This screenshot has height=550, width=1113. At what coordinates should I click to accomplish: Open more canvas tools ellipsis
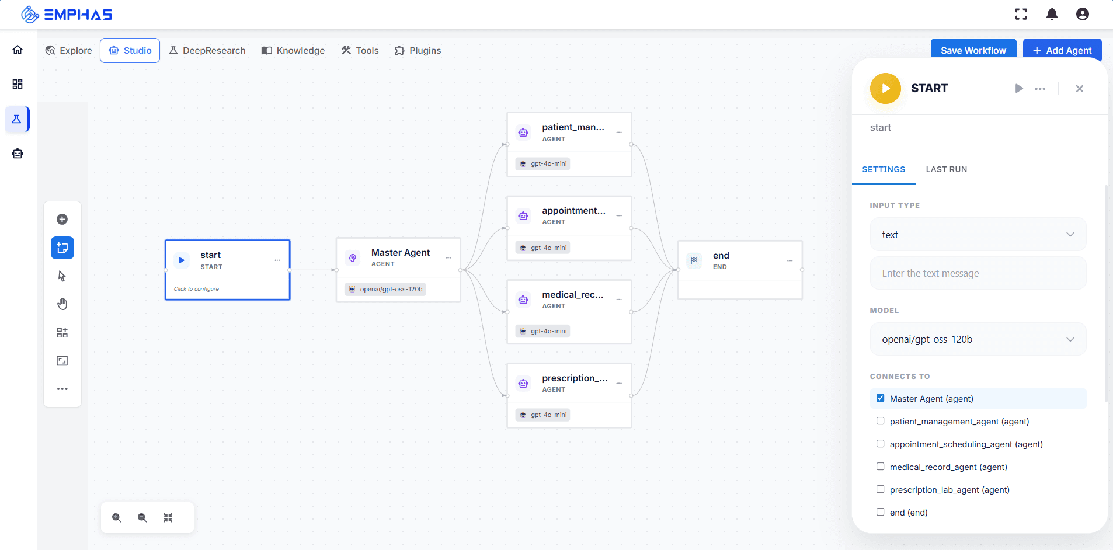click(x=62, y=389)
